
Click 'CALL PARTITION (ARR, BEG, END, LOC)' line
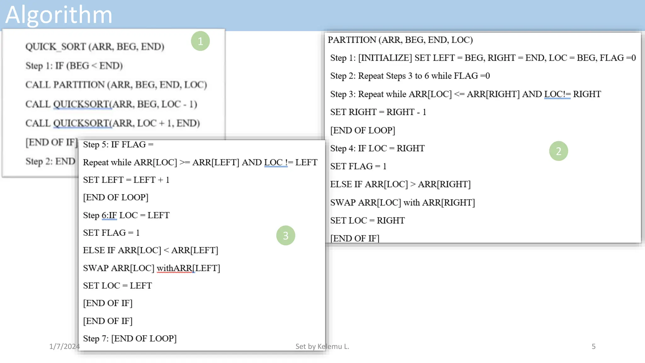point(116,85)
